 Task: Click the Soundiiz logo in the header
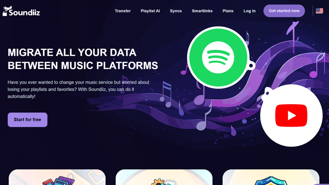tap(21, 11)
